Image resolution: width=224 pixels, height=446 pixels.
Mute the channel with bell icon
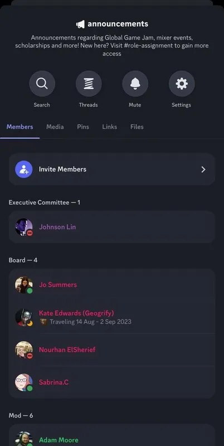(135, 84)
